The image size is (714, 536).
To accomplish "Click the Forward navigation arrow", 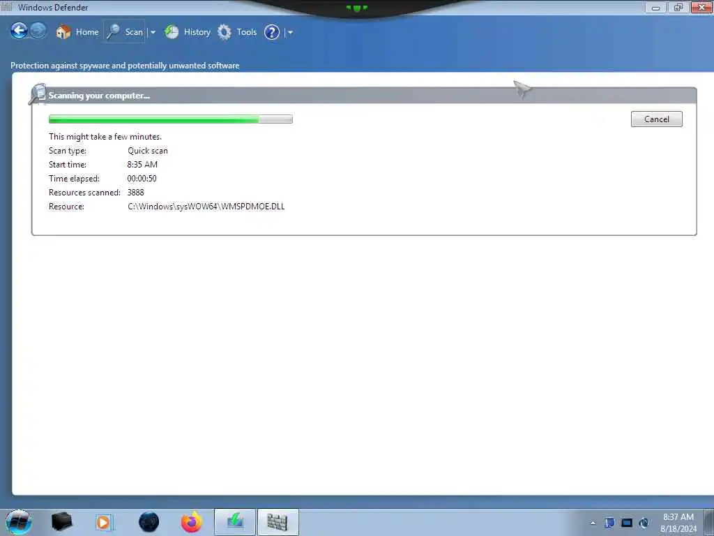I will [x=38, y=31].
